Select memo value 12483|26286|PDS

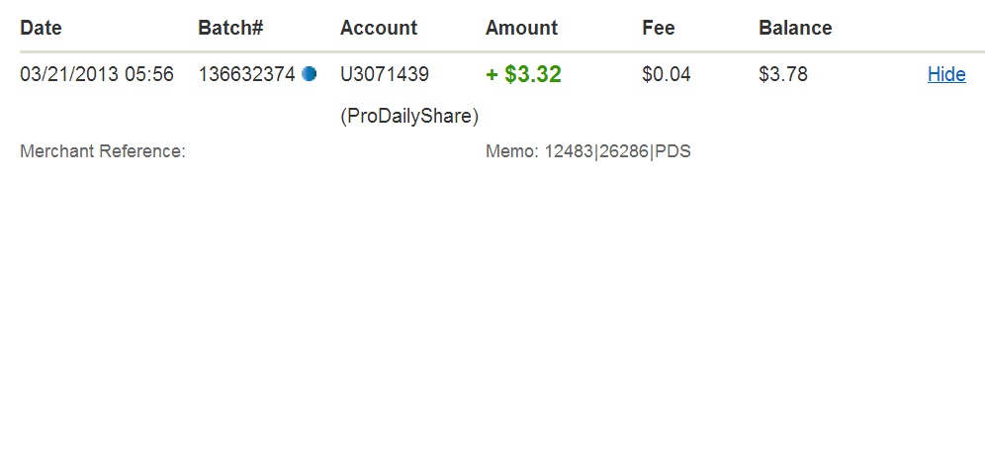(618, 151)
